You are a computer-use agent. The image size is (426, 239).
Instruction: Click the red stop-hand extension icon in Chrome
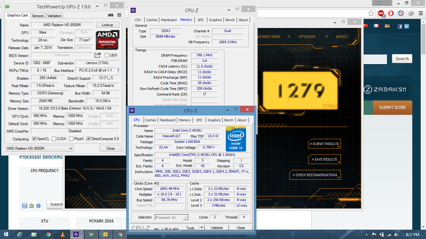point(391,13)
